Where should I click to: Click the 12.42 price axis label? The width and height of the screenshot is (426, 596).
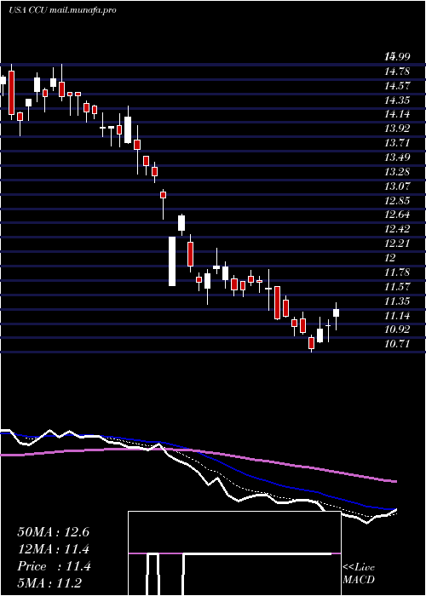click(x=397, y=229)
